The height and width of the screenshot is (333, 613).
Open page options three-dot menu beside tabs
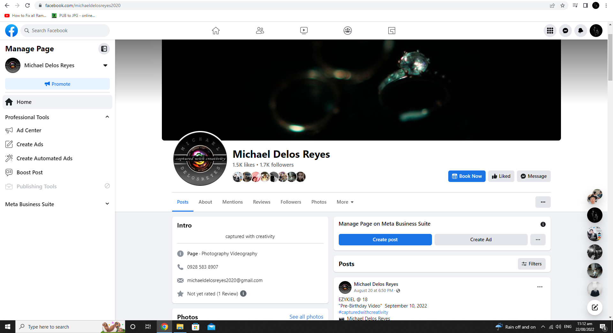[543, 202]
